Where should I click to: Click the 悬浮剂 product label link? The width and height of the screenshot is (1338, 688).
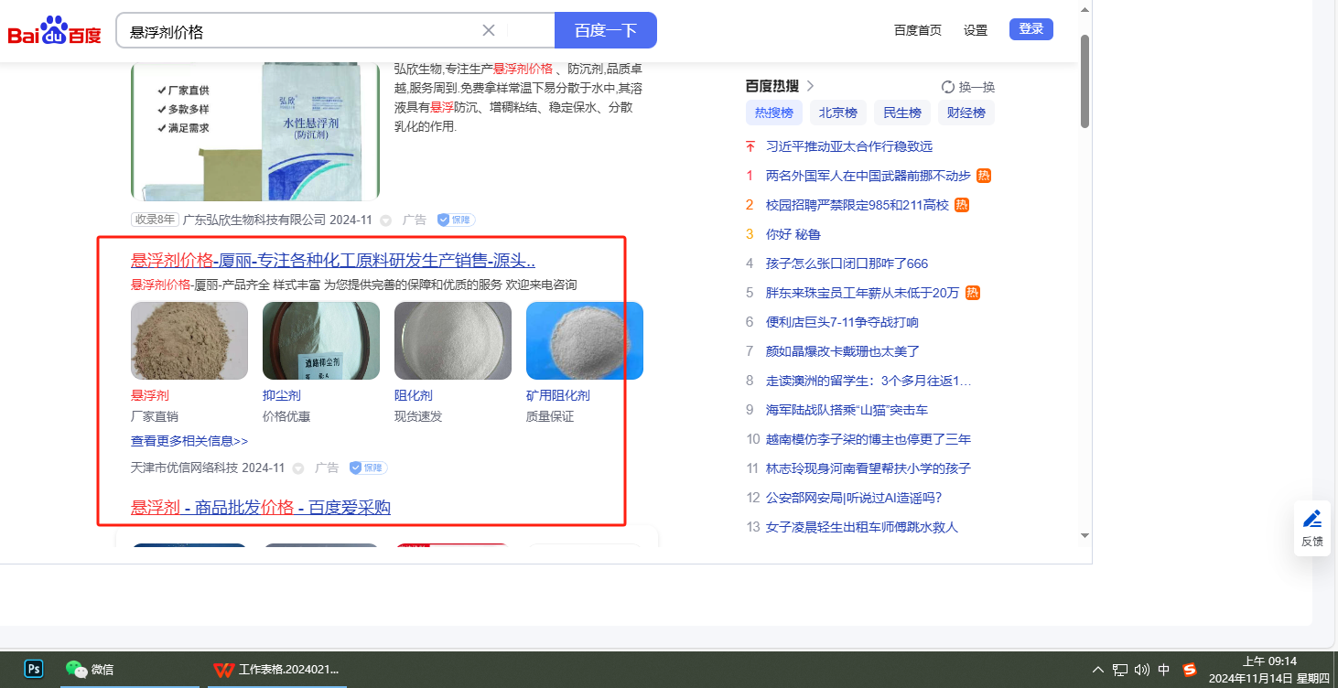point(150,396)
